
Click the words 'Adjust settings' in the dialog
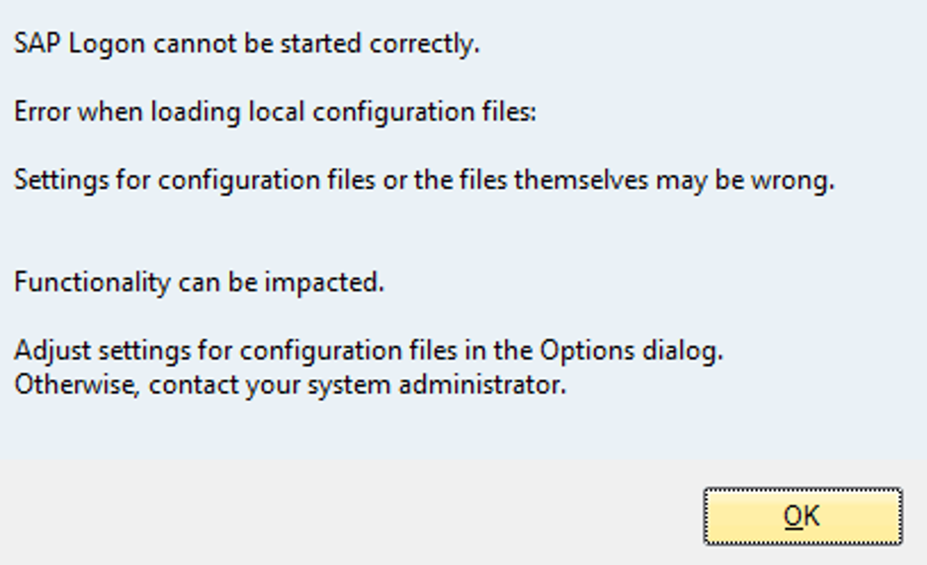pyautogui.click(x=102, y=351)
